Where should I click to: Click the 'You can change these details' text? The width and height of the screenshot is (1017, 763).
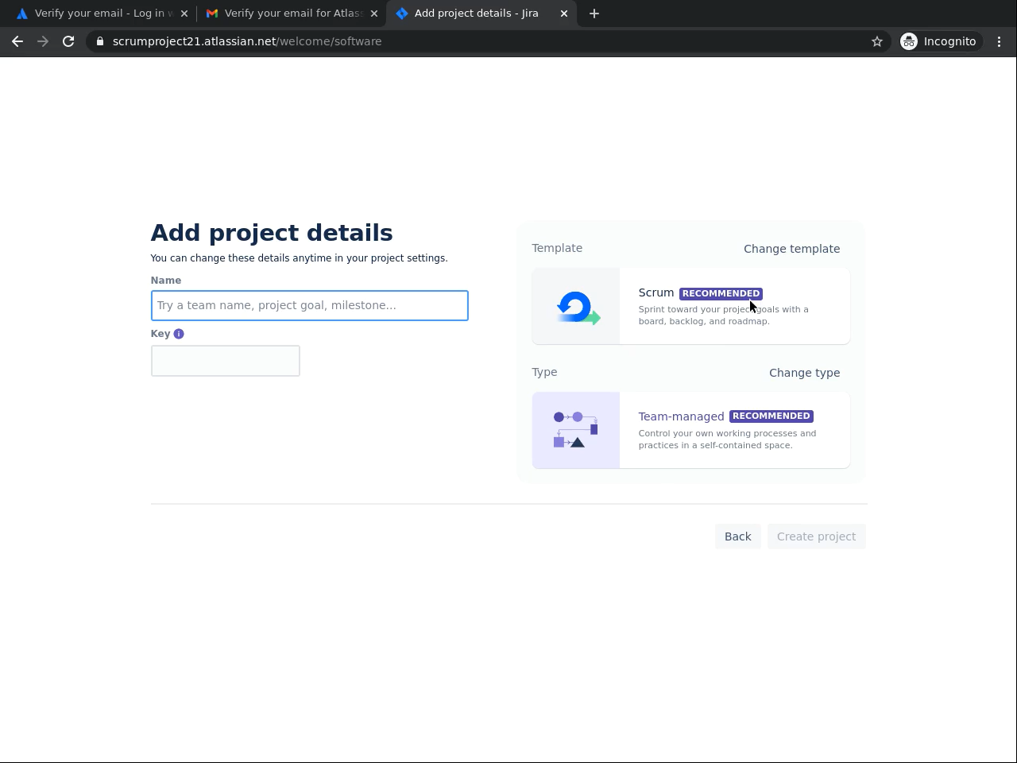tap(300, 258)
